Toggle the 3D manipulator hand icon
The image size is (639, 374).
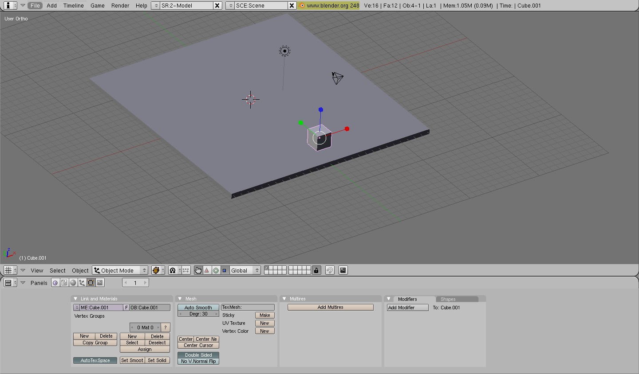pyautogui.click(x=198, y=270)
